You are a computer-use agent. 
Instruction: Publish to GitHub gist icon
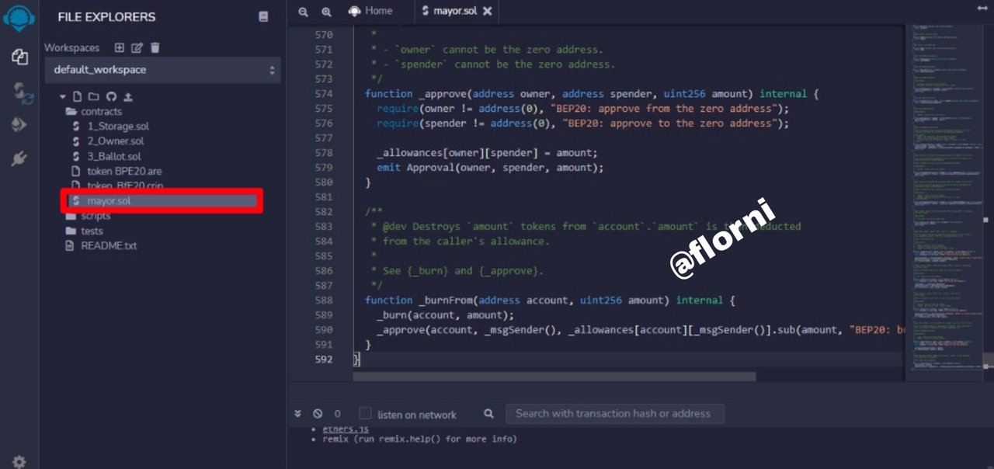click(111, 97)
